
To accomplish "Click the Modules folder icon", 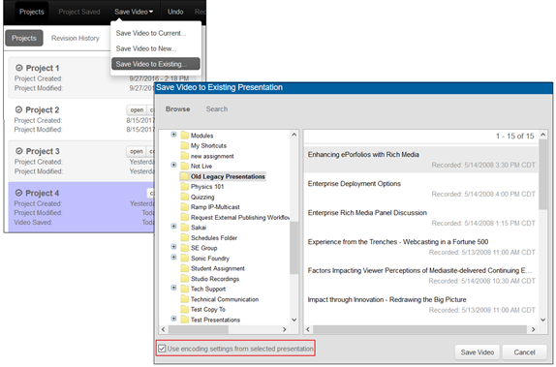I will pyautogui.click(x=184, y=136).
